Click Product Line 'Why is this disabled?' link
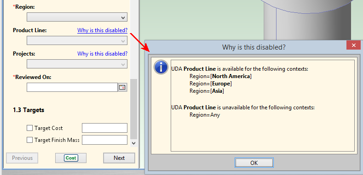This screenshot has width=363, height=175. pyautogui.click(x=102, y=30)
